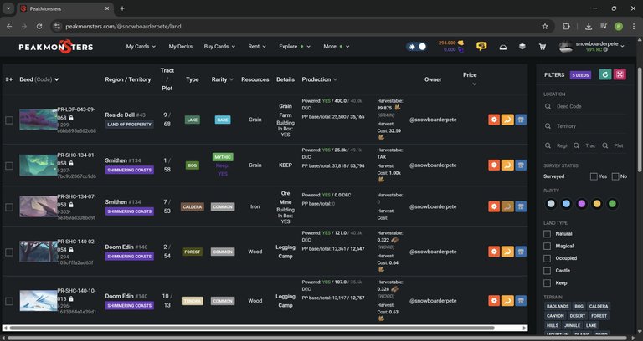This screenshot has height=341, width=643.
Task: Open the My Cards dropdown menu
Action: coord(141,47)
